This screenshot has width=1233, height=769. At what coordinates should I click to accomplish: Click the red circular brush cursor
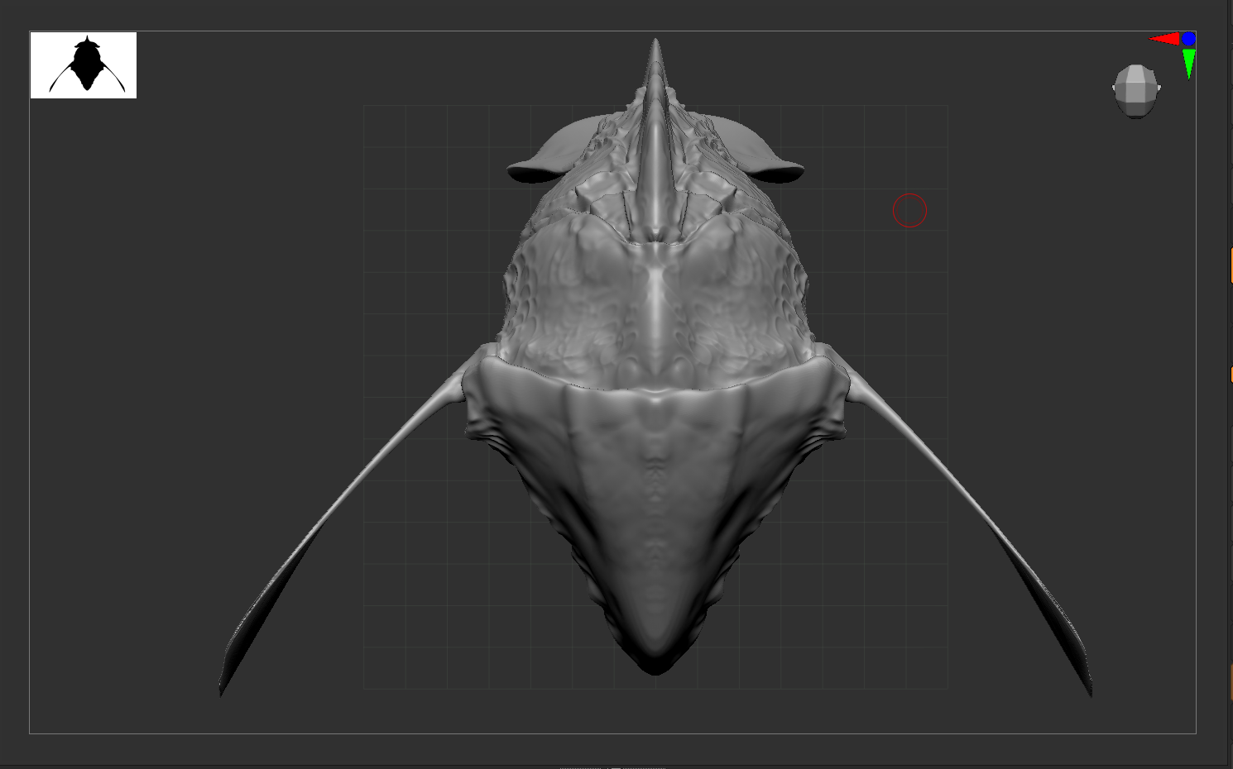(909, 211)
